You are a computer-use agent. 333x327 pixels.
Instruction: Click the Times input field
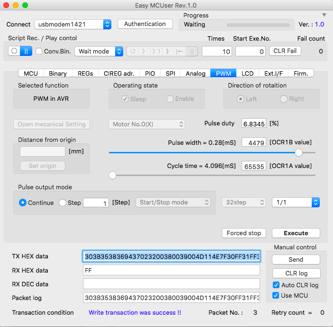click(217, 52)
